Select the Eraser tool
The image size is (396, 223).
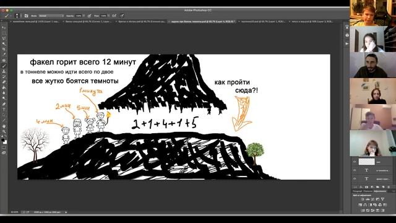click(x=4, y=82)
